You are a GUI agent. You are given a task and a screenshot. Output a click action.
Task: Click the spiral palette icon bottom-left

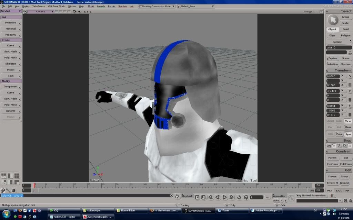point(13,190)
